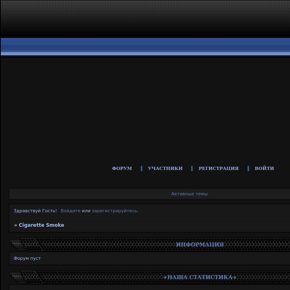Image resolution: width=290 pixels, height=290 pixels.
Task: Open the ФОРУМ navigation link
Action: click(x=122, y=168)
